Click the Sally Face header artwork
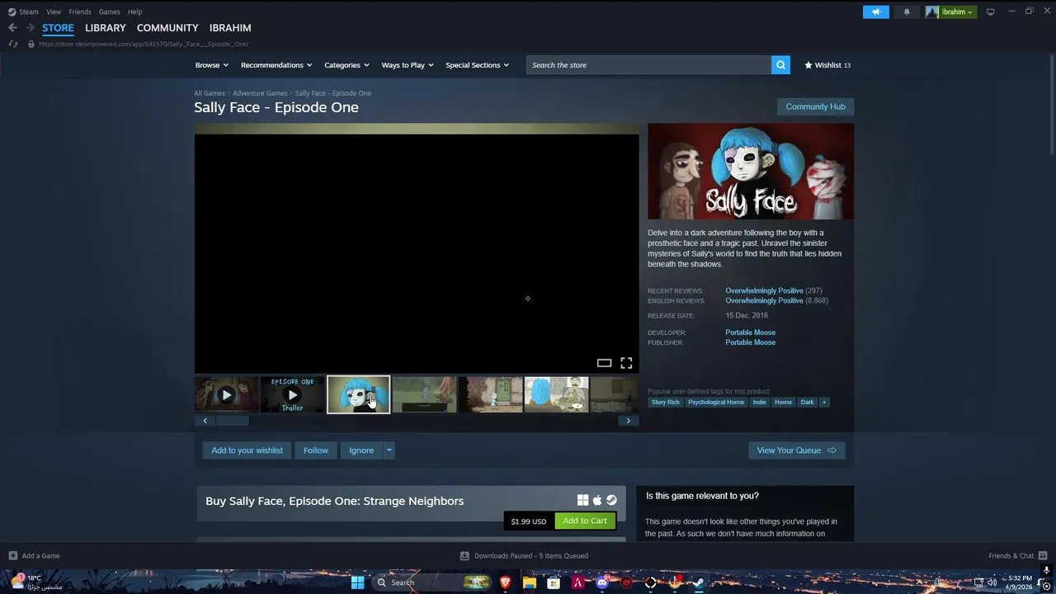 pos(751,172)
